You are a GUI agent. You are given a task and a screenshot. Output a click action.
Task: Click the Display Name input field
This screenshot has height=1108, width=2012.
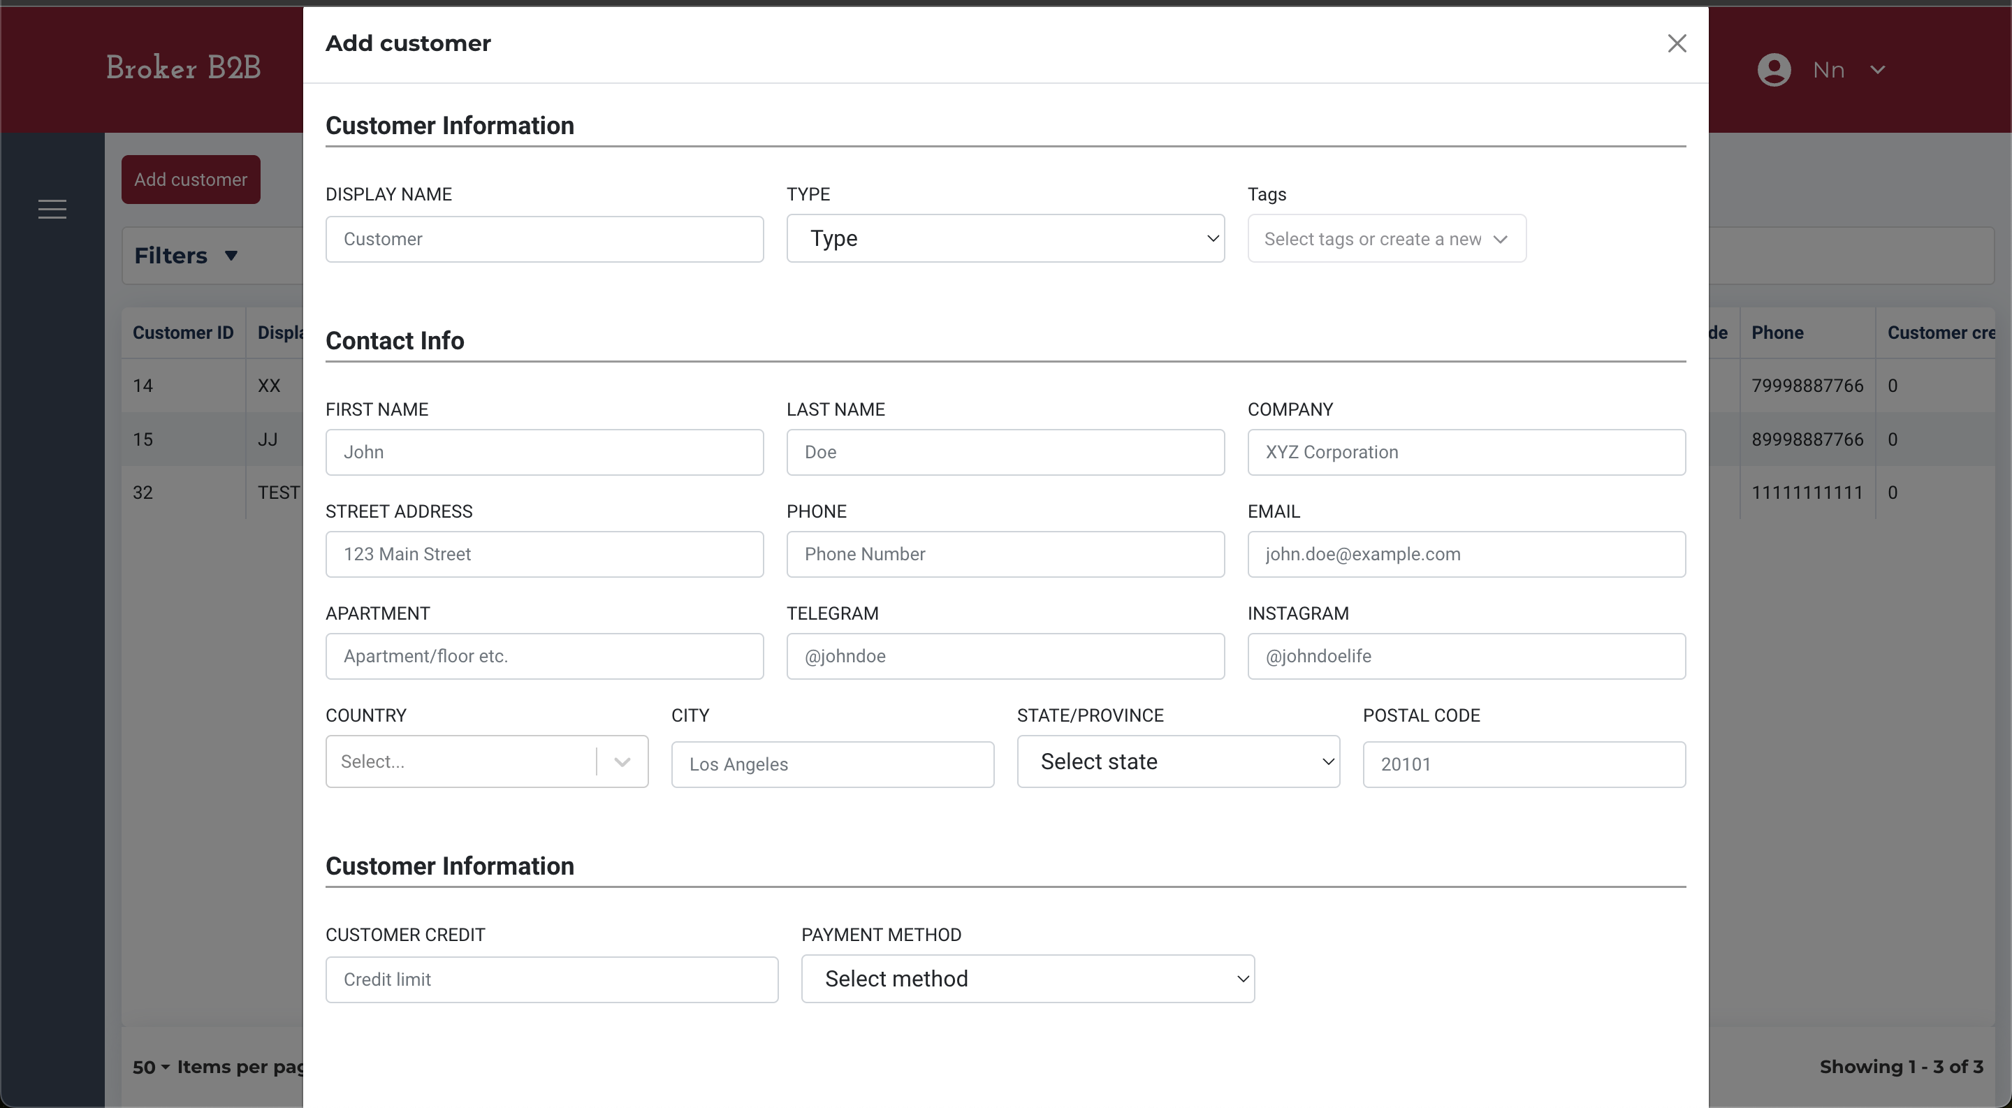pos(544,239)
